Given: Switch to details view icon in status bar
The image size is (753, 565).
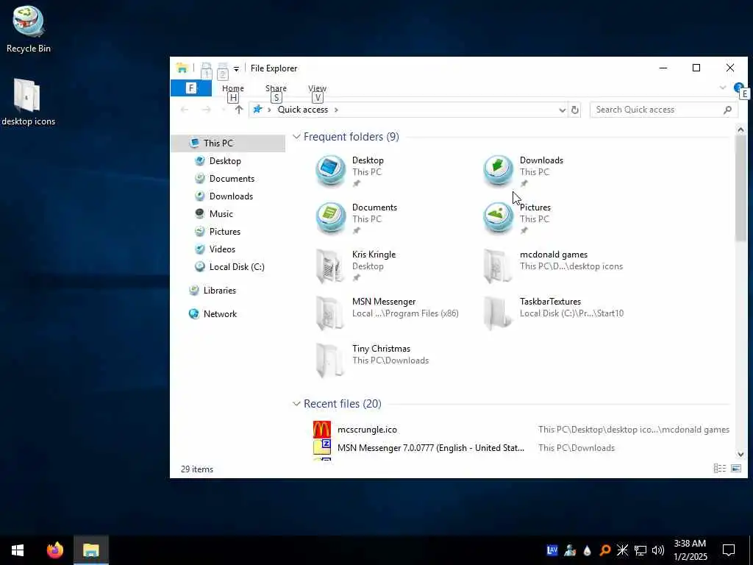Looking at the screenshot, I should pos(719,469).
